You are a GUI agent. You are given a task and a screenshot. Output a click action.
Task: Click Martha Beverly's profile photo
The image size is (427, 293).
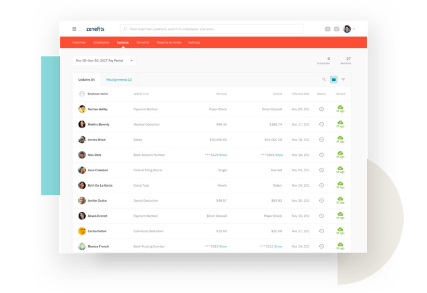point(82,124)
